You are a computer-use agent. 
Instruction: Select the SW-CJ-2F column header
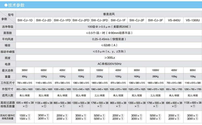click(137, 20)
